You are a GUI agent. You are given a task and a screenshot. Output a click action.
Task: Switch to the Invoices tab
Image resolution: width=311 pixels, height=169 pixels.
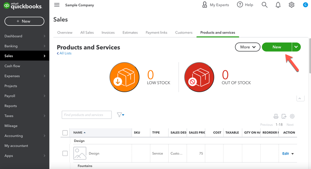(x=108, y=32)
